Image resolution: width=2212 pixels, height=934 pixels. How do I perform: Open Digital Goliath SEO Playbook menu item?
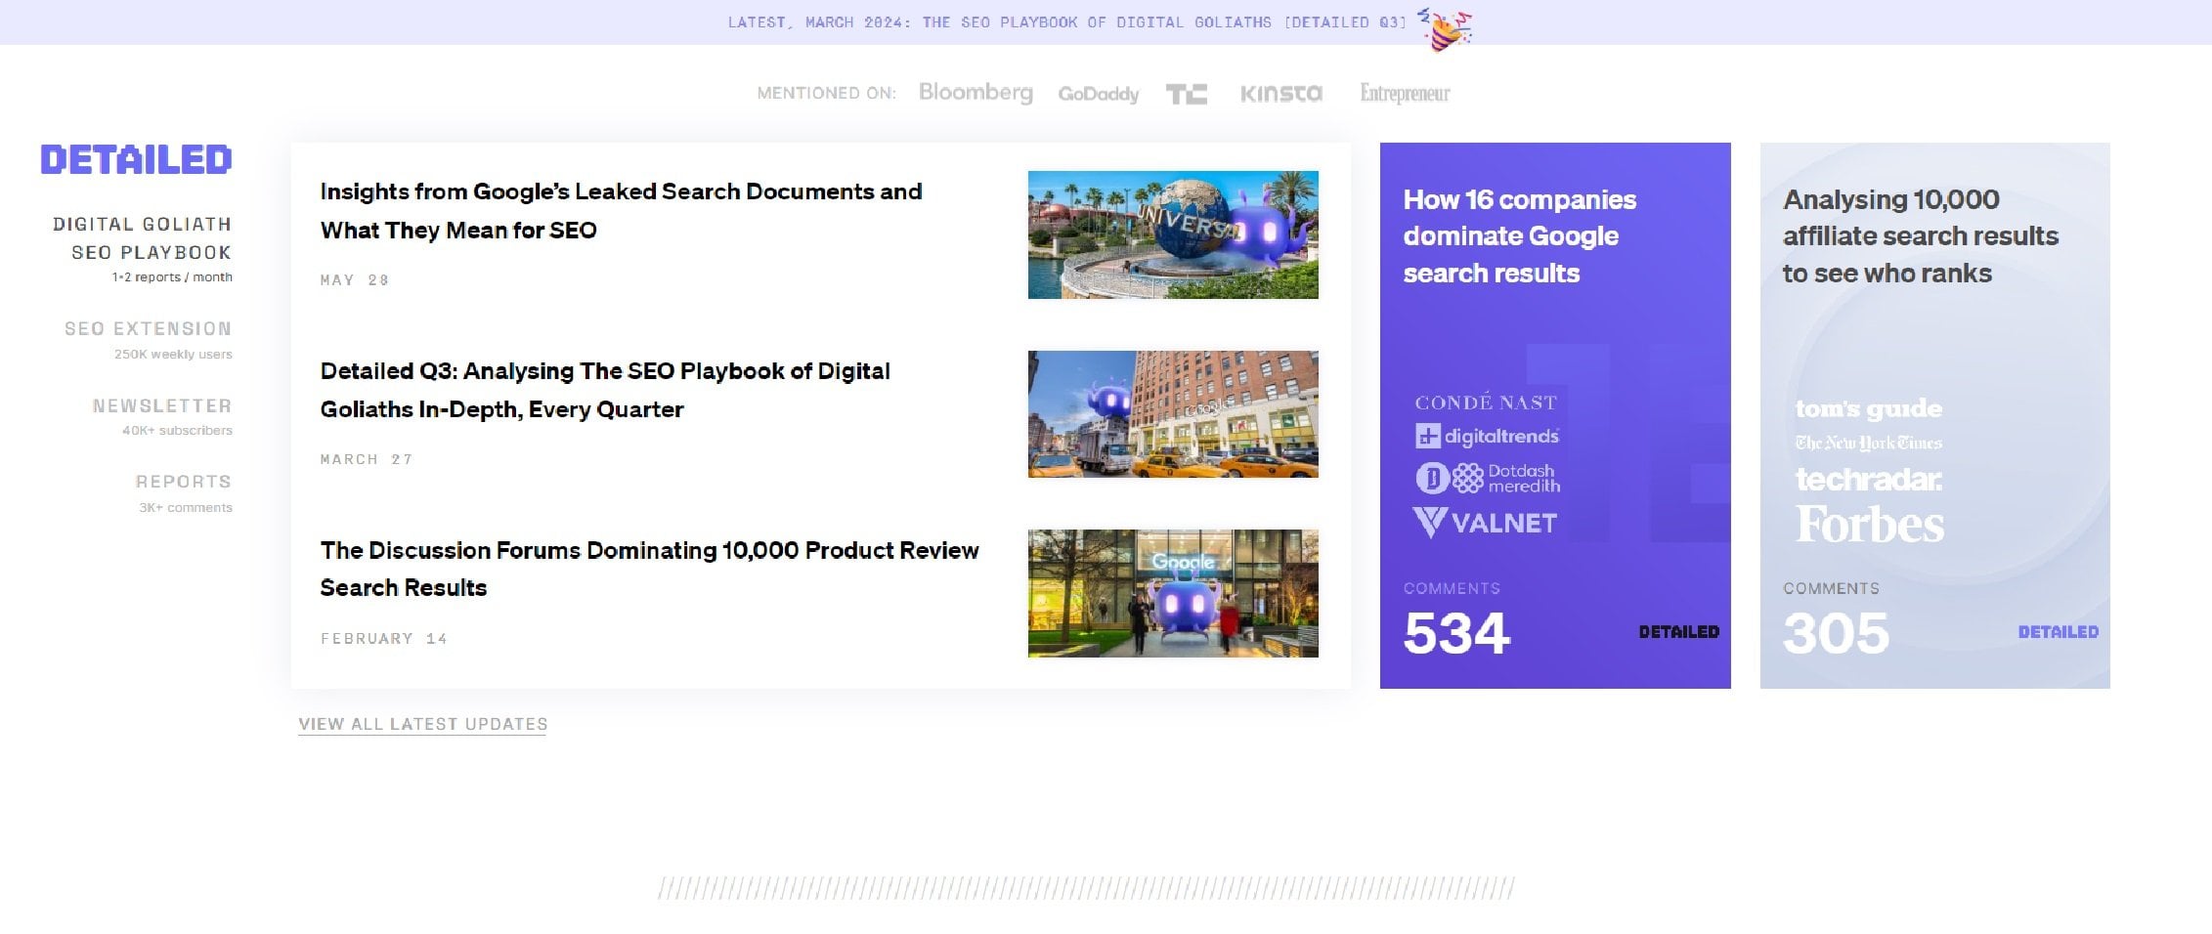coord(143,238)
